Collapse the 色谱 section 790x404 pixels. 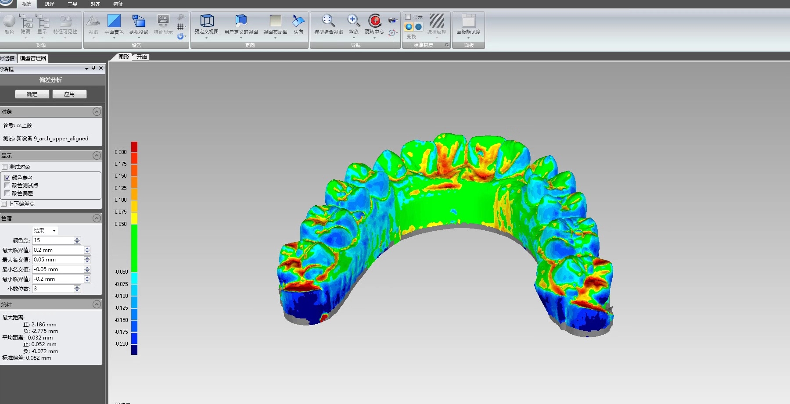click(97, 218)
